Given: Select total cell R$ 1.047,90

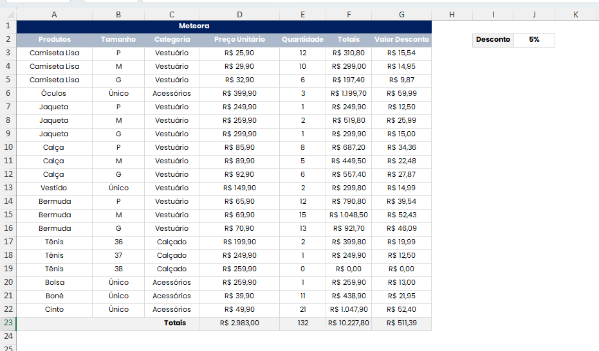Looking at the screenshot, I should tap(349, 309).
